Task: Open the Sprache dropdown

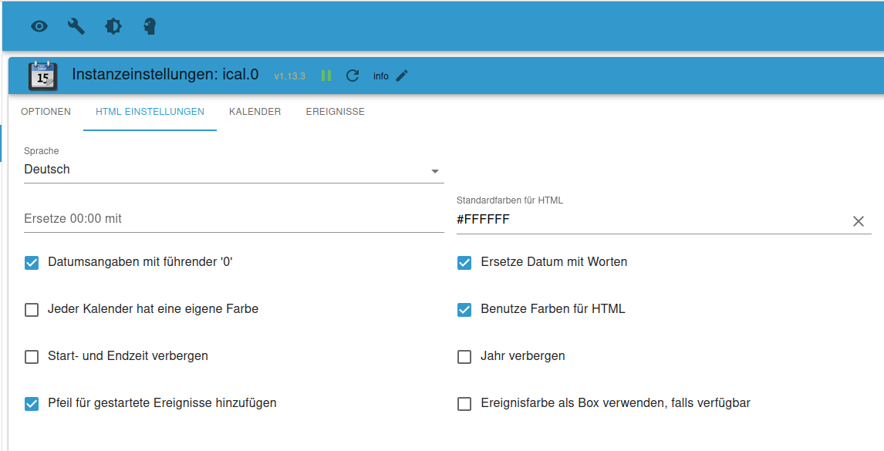Action: point(234,170)
